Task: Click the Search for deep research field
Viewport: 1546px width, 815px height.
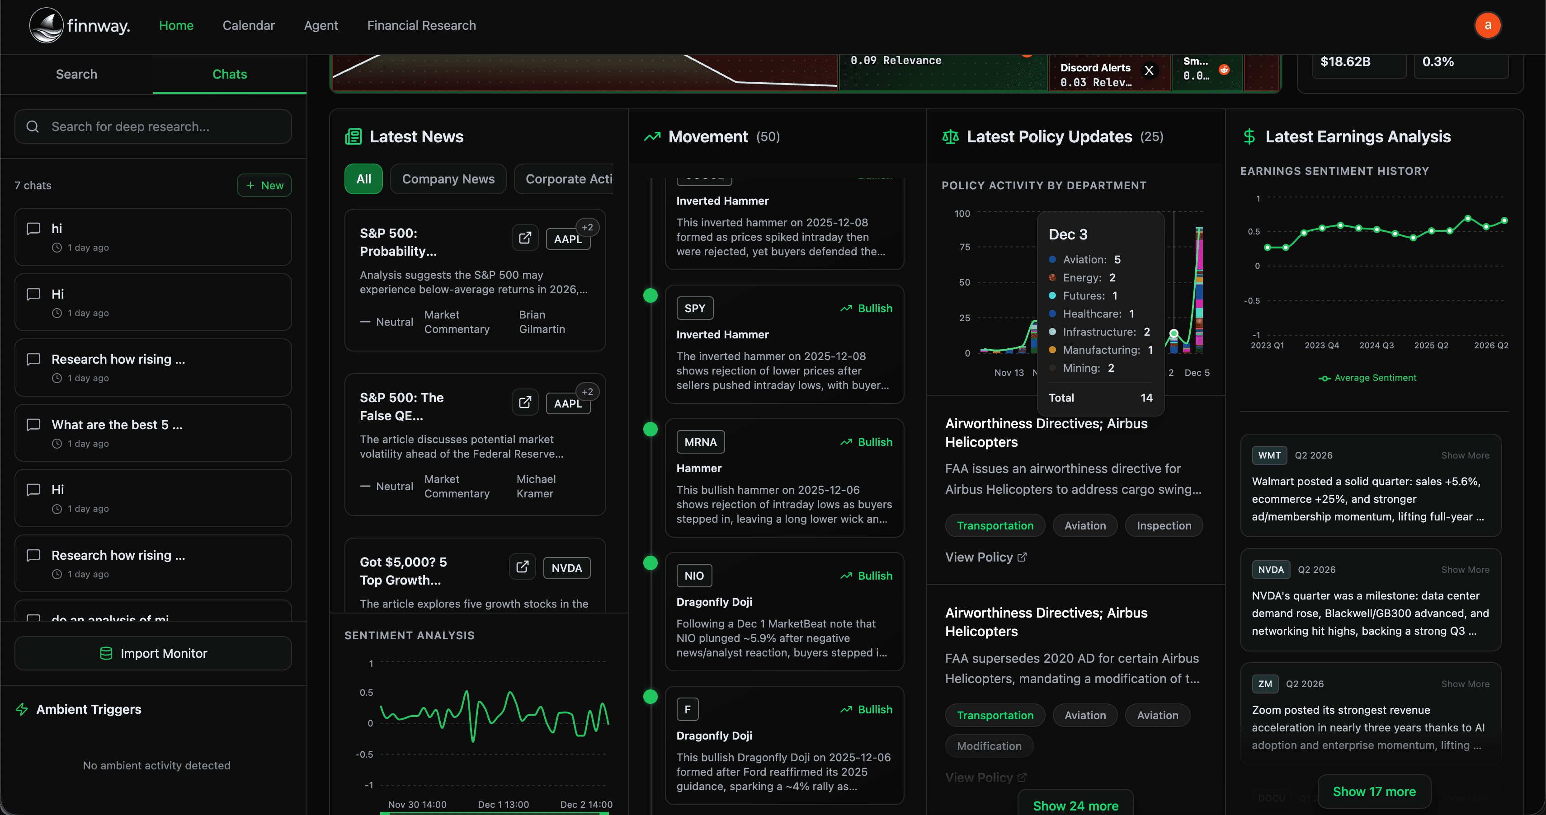Action: [153, 126]
